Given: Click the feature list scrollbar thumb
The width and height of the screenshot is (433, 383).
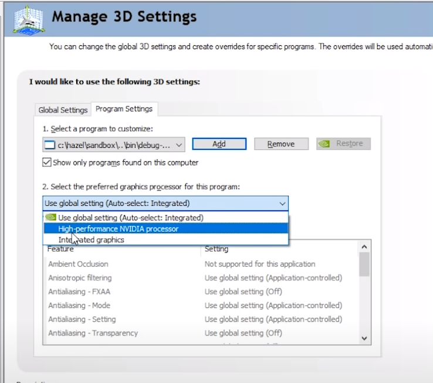Looking at the screenshot, I should 364,265.
